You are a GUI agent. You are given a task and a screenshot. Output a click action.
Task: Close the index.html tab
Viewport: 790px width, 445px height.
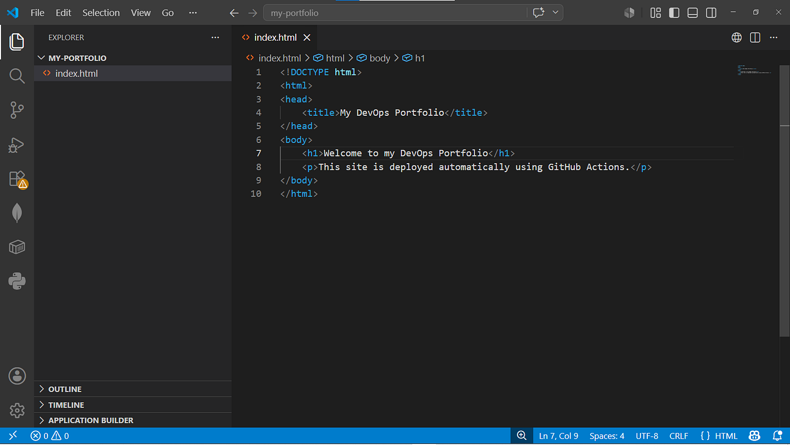[x=307, y=38]
